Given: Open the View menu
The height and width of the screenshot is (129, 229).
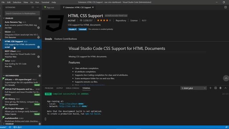Looking at the screenshot, I should point(25,2).
